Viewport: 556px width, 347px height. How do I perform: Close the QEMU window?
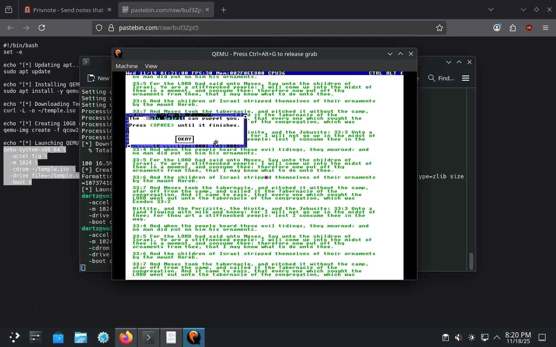coord(411,54)
